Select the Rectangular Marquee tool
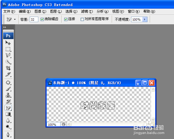Screen dimensions: 174x139 8,49
